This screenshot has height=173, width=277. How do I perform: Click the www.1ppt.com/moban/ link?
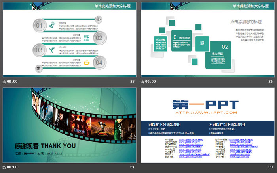(191, 140)
